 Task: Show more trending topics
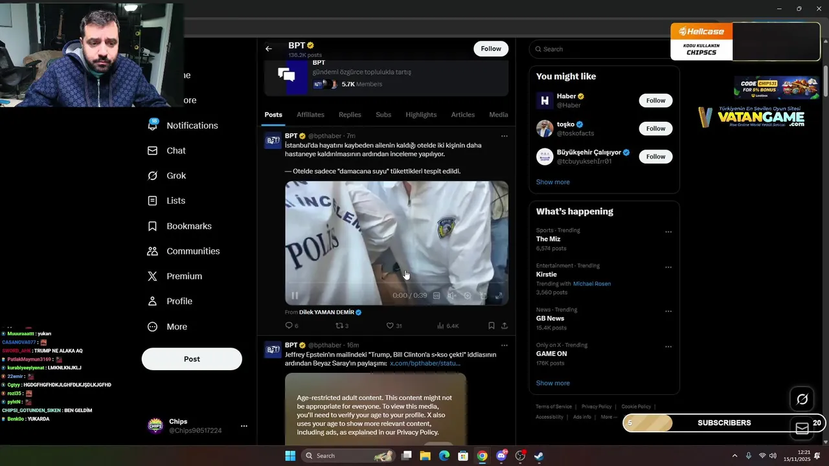coord(553,383)
